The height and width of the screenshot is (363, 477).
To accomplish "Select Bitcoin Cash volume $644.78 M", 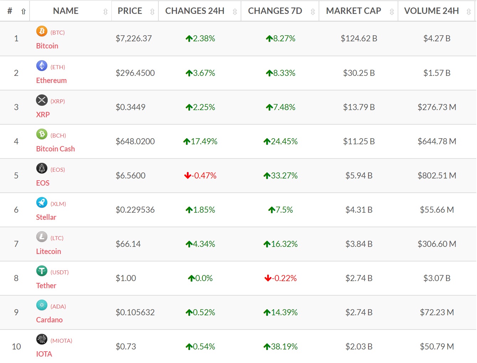I will click(x=437, y=141).
